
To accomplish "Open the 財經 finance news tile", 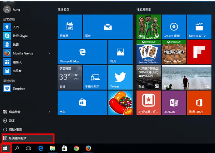I will (149, 77).
